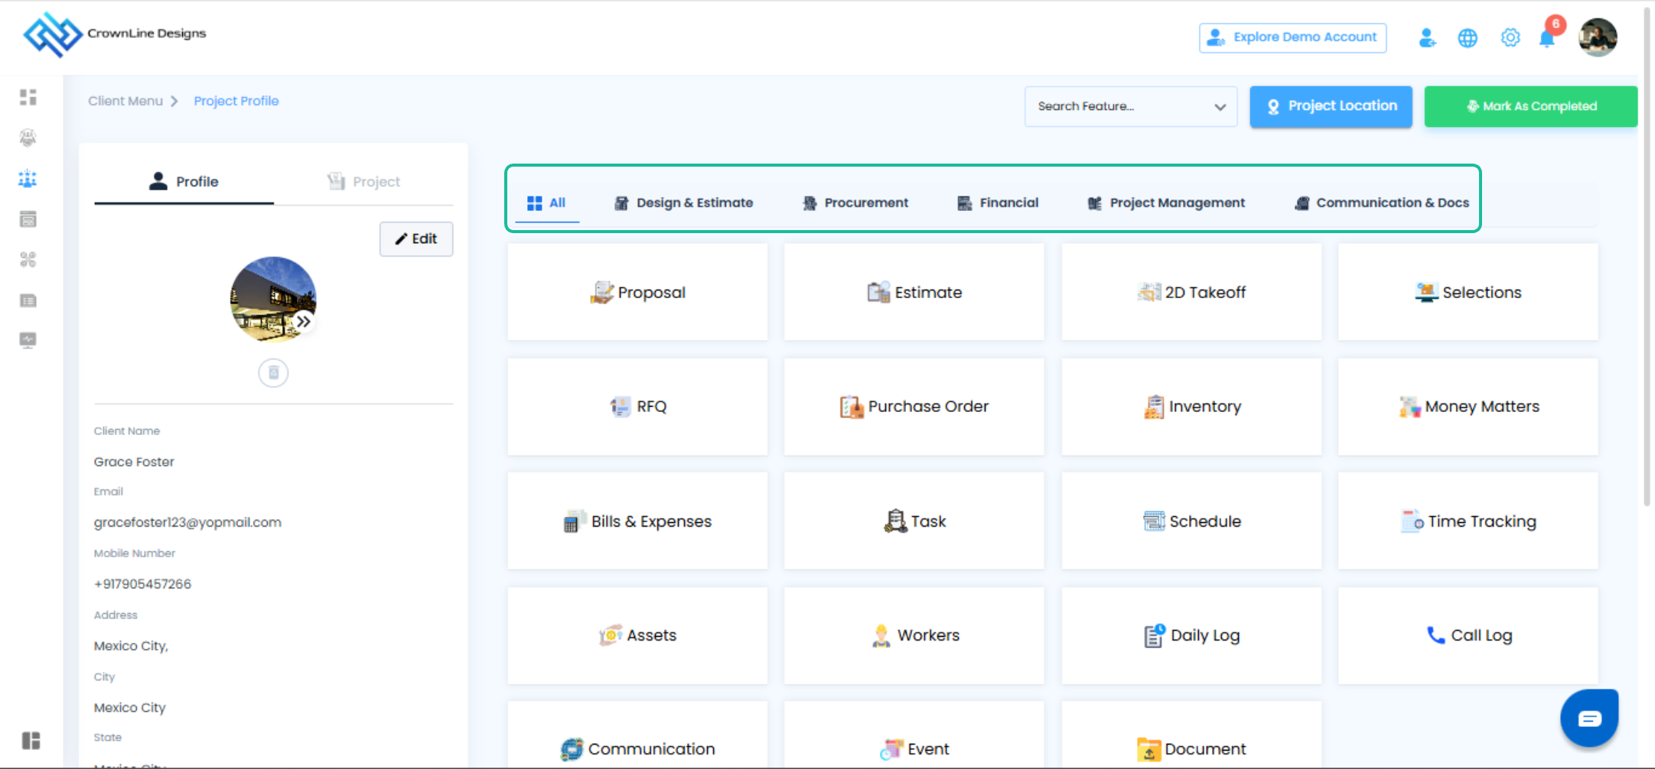Open the Financial tab
The height and width of the screenshot is (769, 1655).
coord(998,203)
